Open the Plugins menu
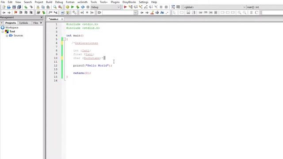The image size is (283, 159). [115, 2]
